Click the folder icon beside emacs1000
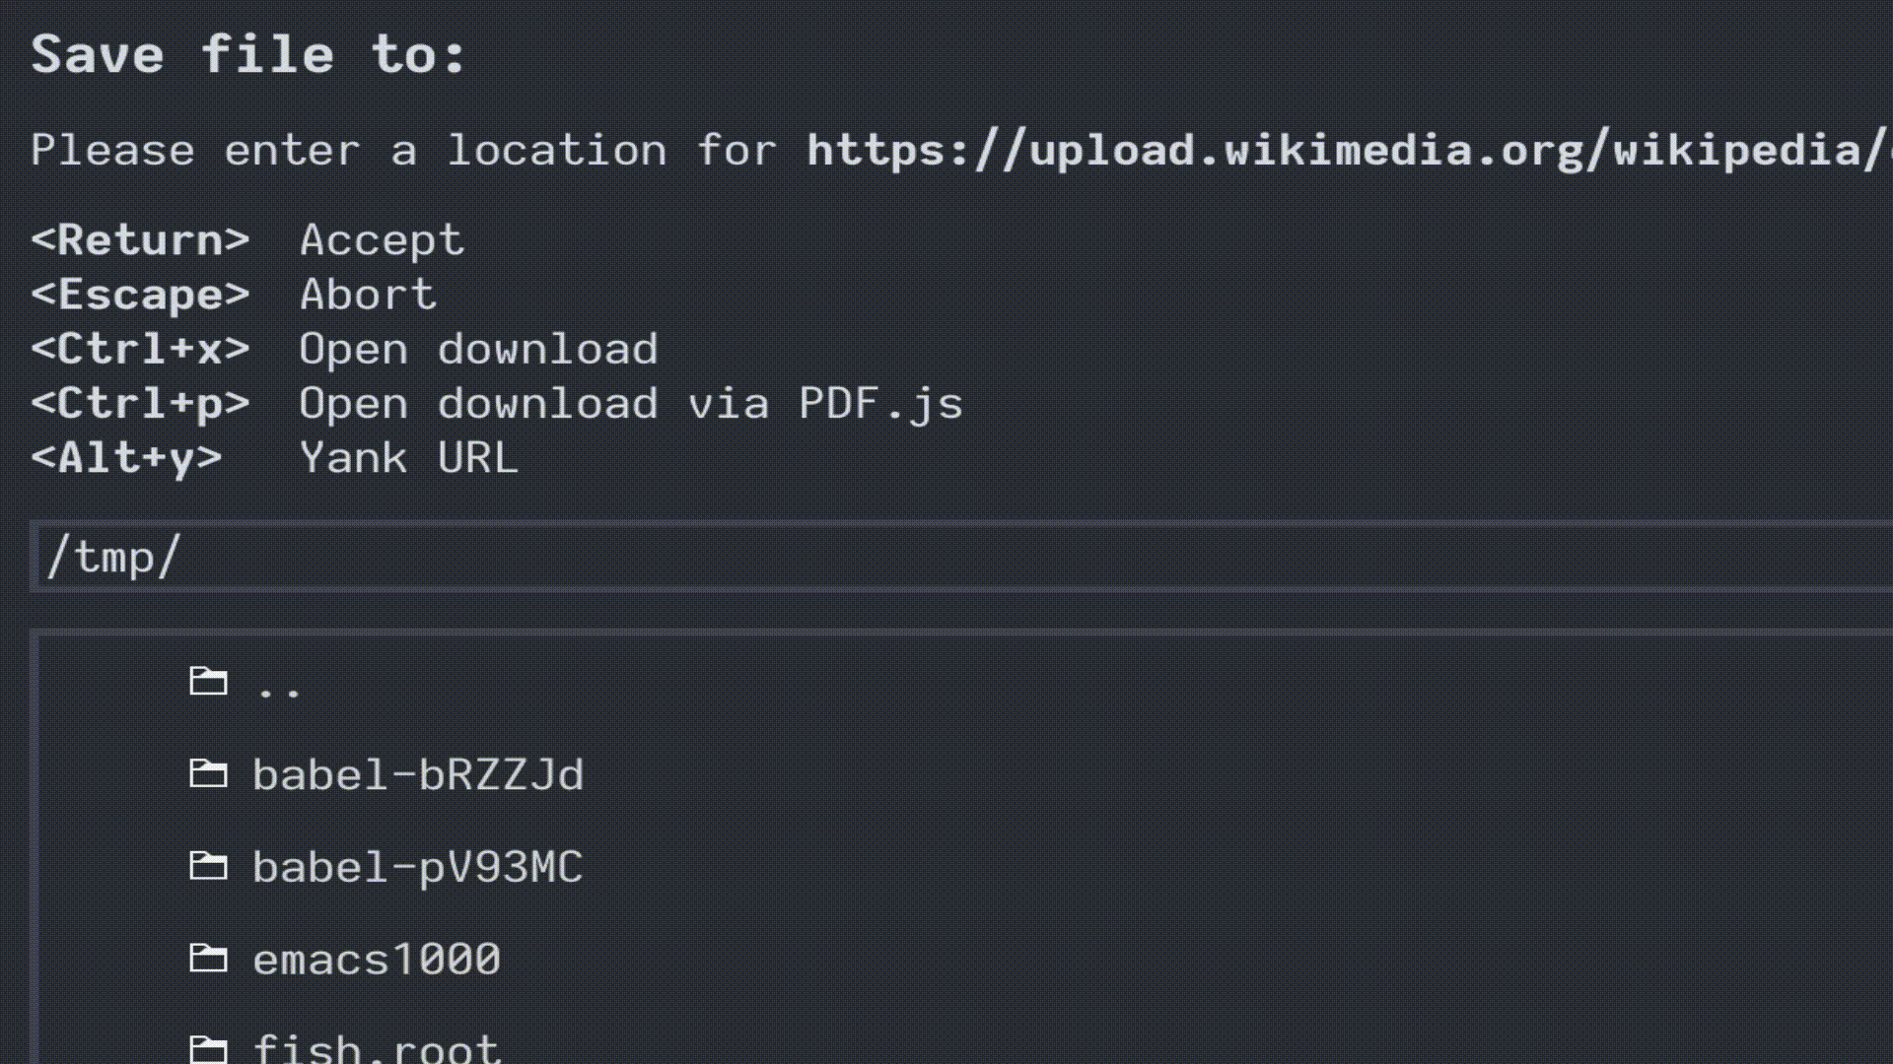1893x1064 pixels. (x=208, y=957)
